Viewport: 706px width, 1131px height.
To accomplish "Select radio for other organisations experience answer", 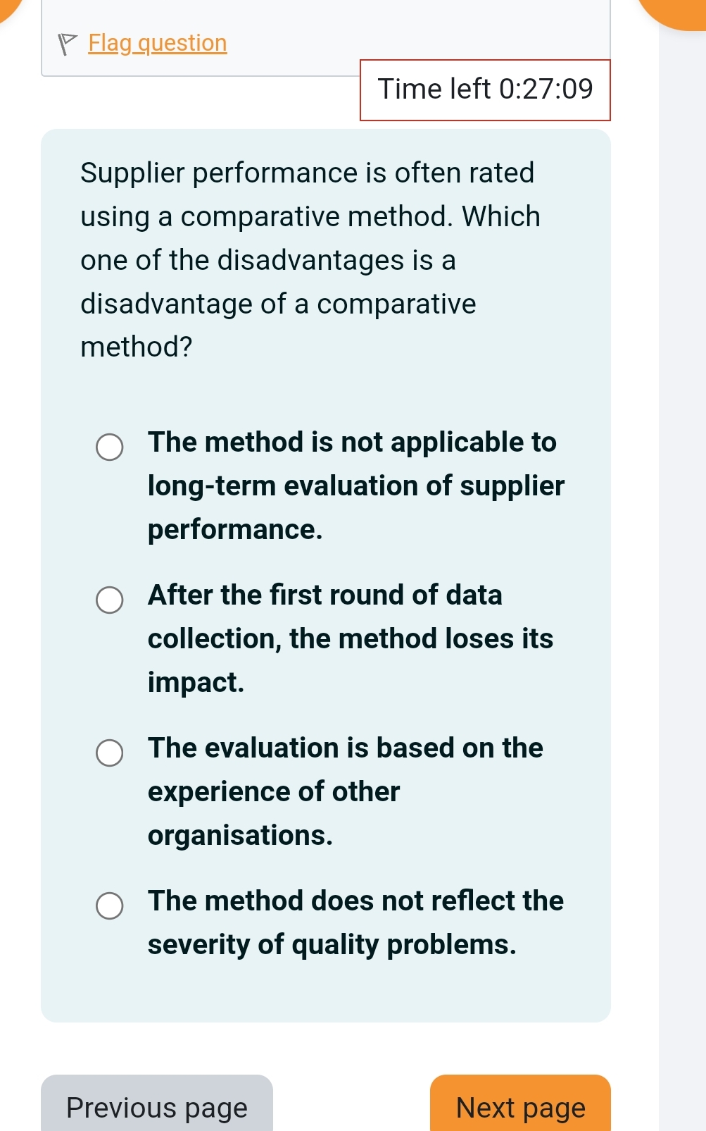I will 109,752.
